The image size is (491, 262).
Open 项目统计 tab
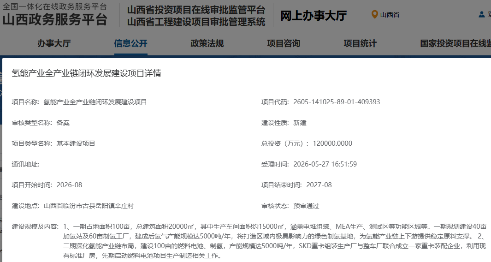coord(360,43)
